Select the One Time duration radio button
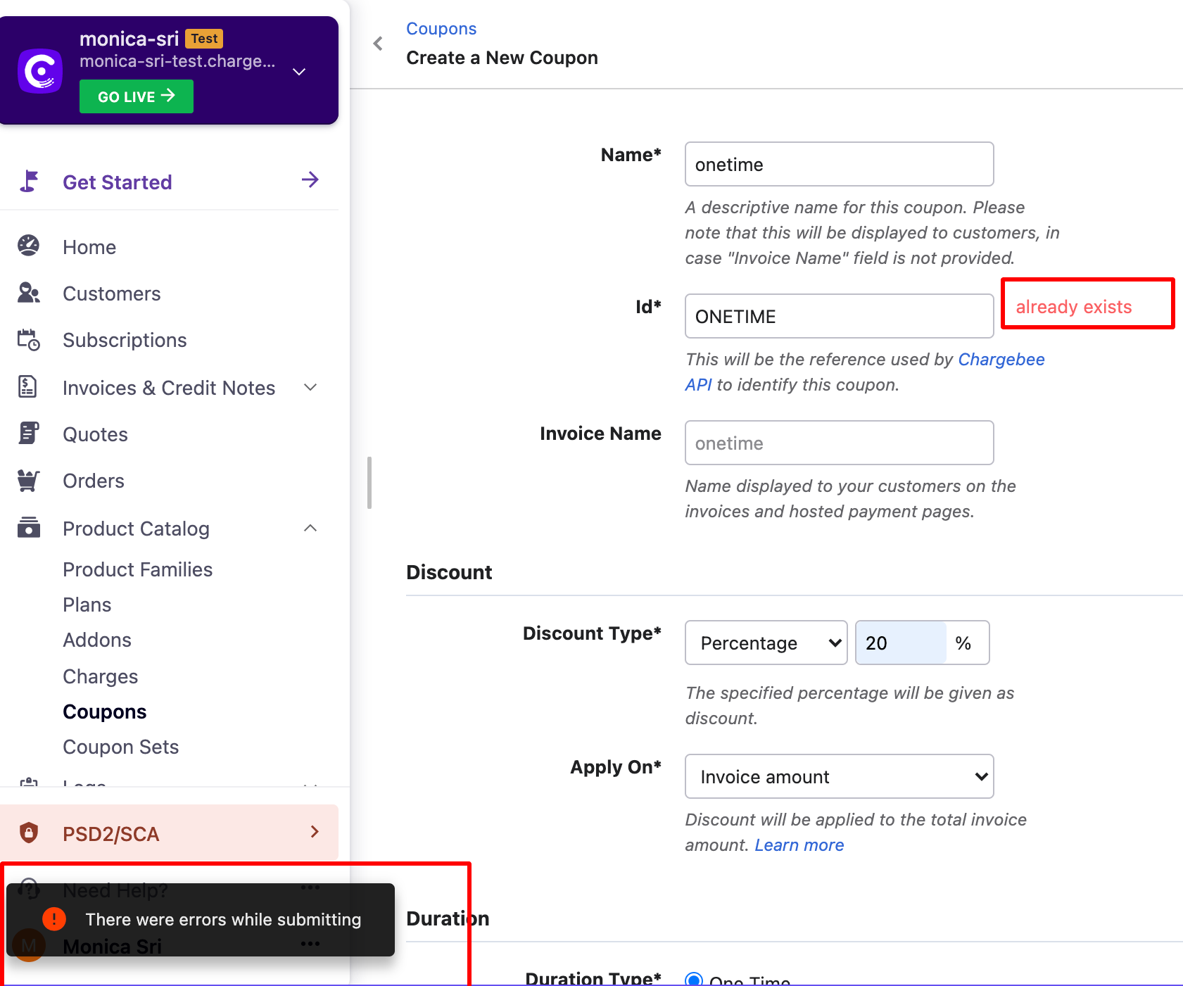1183x986 pixels. point(694,978)
